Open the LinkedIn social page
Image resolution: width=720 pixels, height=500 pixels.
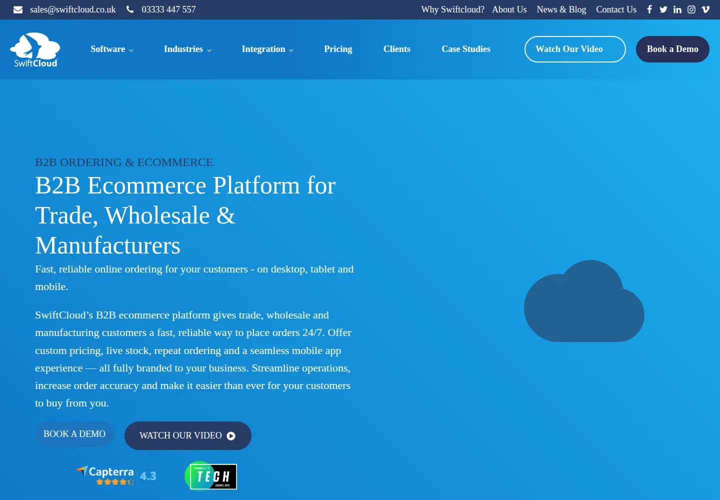click(677, 9)
